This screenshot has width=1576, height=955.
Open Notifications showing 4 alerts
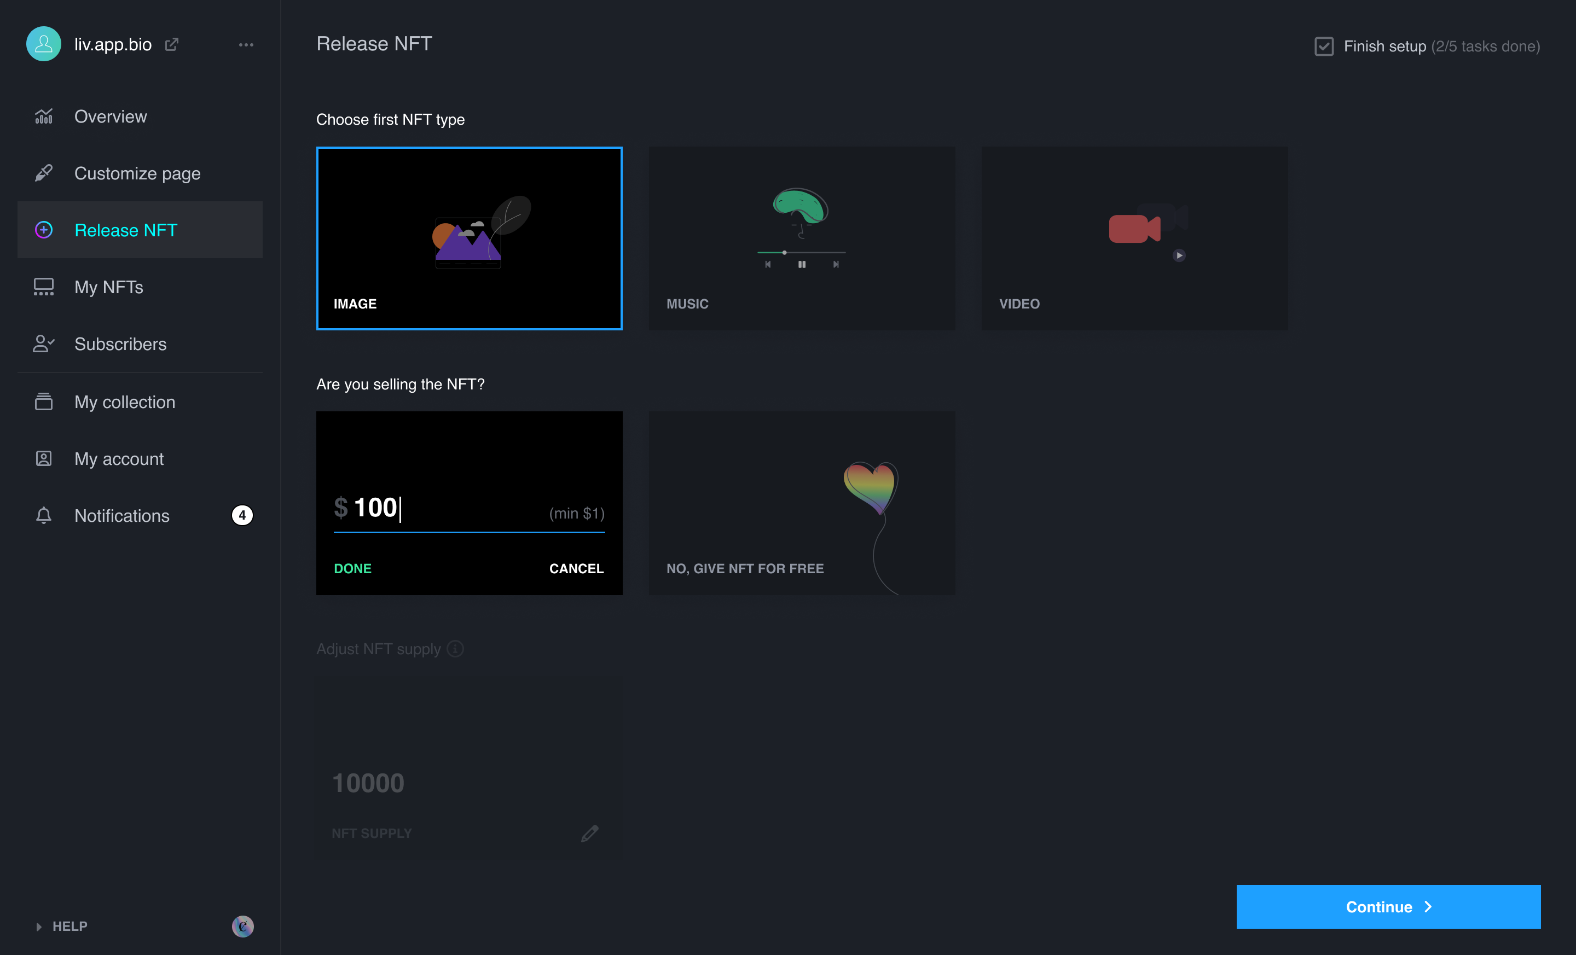point(121,515)
